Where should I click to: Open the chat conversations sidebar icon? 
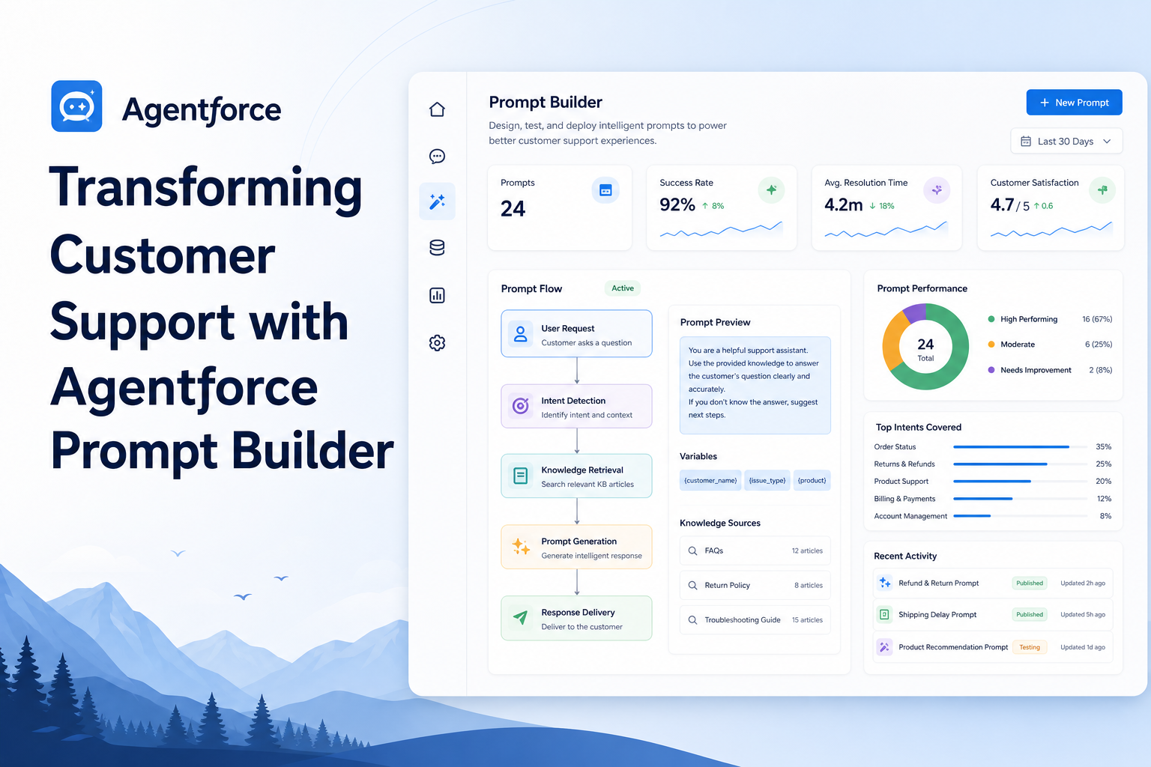pyautogui.click(x=437, y=156)
